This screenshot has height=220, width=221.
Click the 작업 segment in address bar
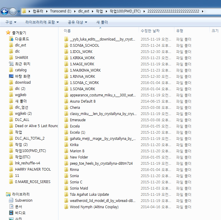tap(99, 11)
